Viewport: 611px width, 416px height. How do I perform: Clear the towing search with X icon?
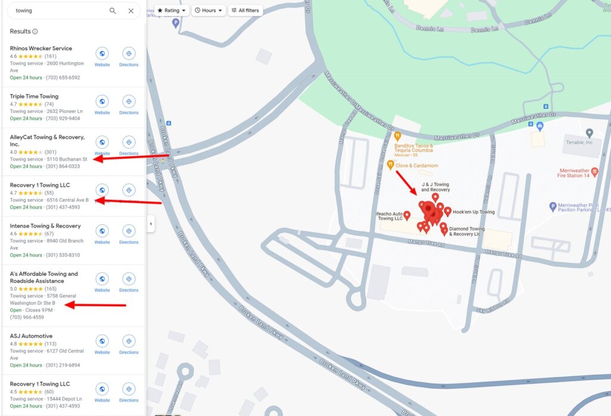pyautogui.click(x=131, y=11)
